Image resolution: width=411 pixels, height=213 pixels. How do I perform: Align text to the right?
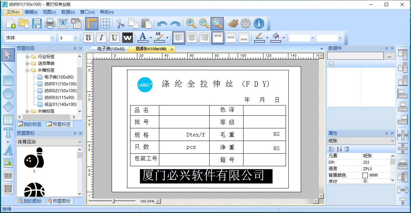205,38
